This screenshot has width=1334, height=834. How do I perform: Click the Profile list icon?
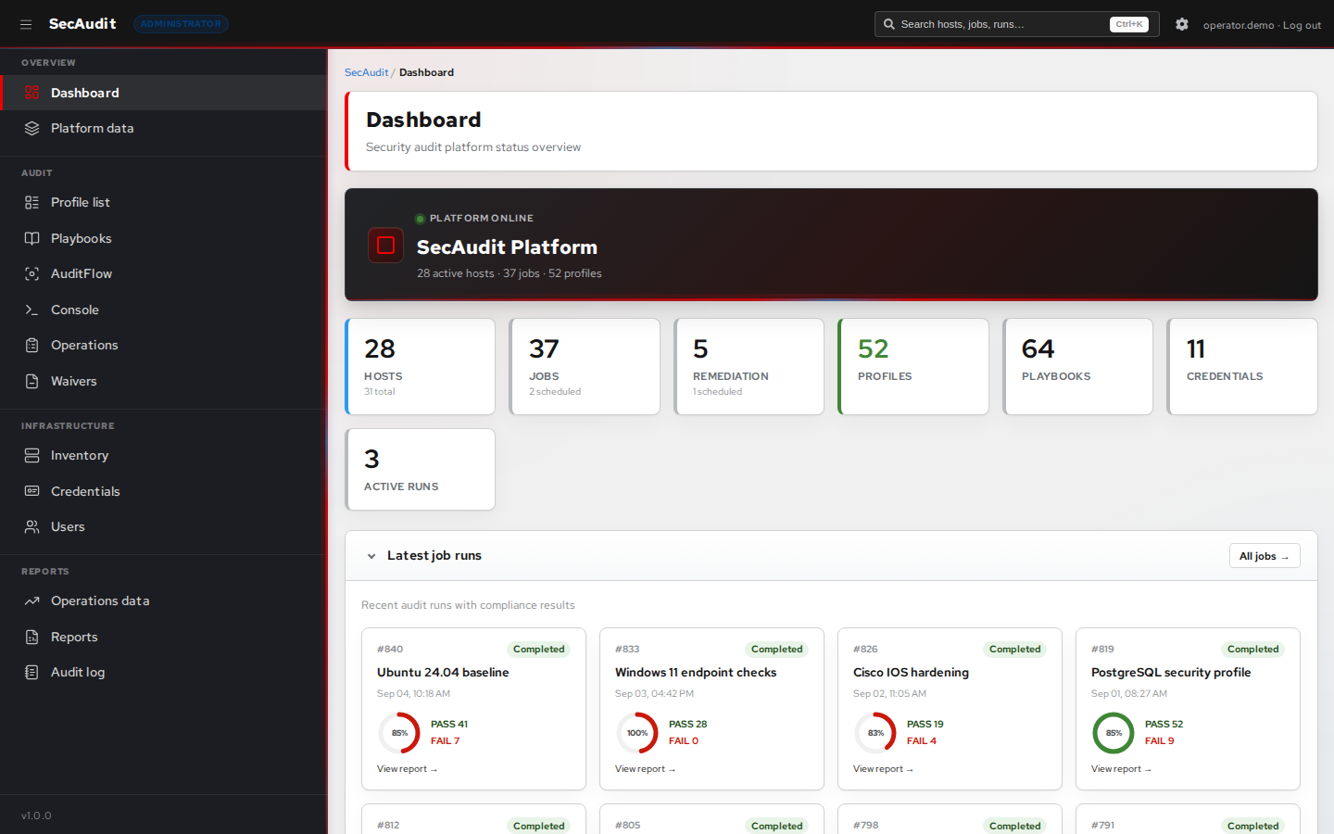click(x=31, y=202)
